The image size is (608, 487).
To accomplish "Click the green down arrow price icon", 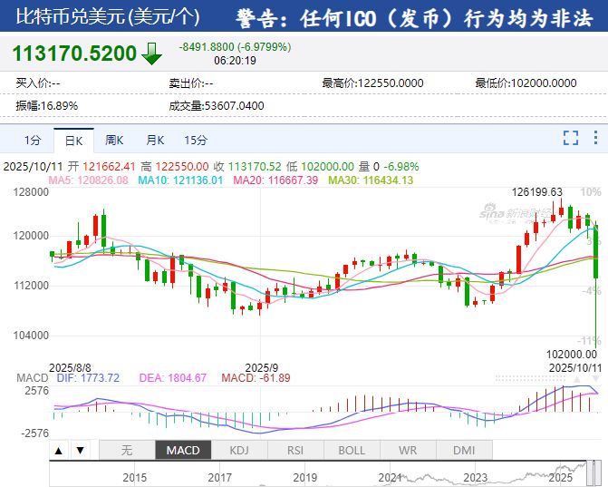I will pos(151,54).
